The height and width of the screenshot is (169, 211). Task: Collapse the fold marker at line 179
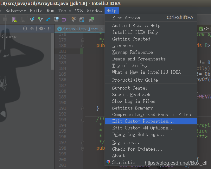point(83,40)
